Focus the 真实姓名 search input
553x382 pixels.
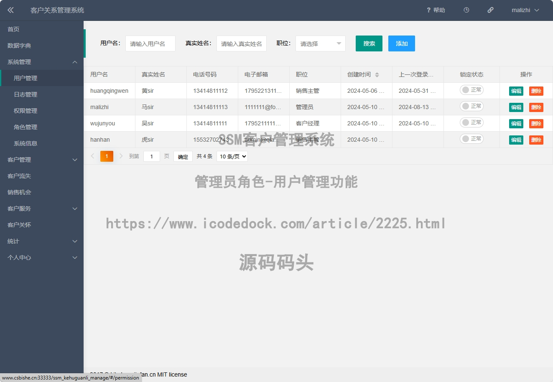tap(242, 43)
